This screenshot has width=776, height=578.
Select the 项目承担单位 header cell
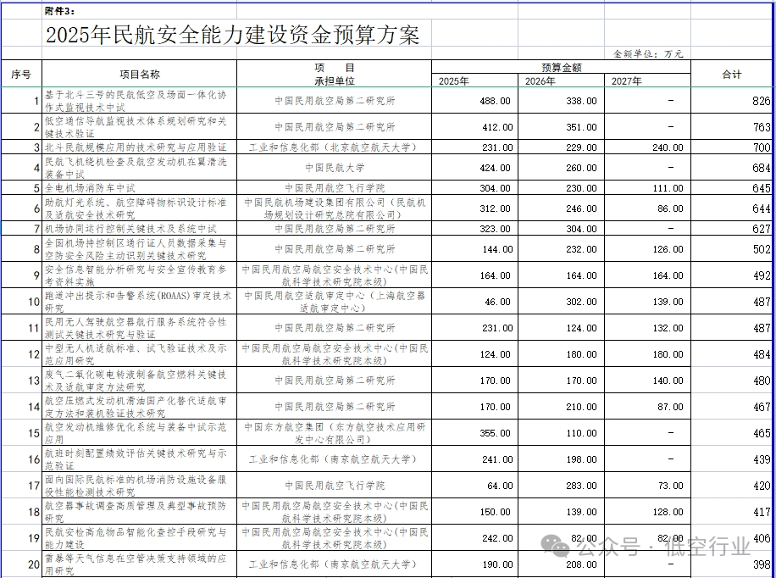coord(334,75)
